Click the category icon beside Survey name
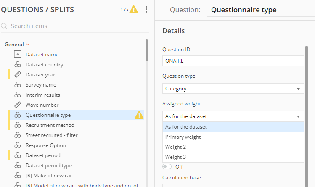315x187 pixels. (18, 84)
